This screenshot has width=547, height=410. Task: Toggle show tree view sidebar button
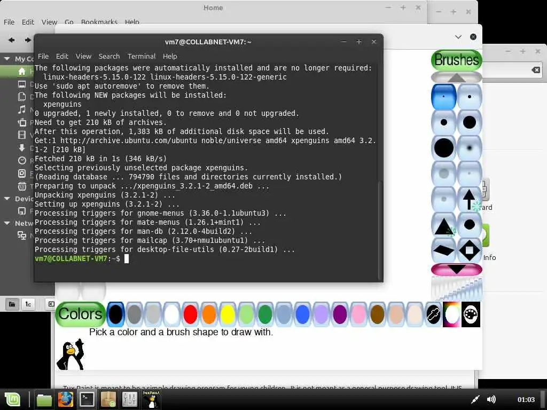[28, 304]
